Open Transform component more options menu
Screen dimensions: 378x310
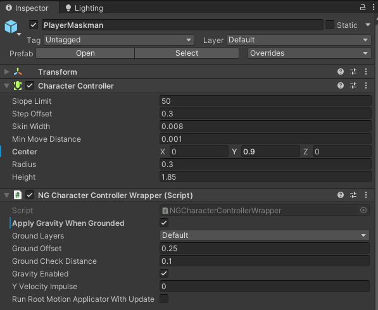coord(366,71)
